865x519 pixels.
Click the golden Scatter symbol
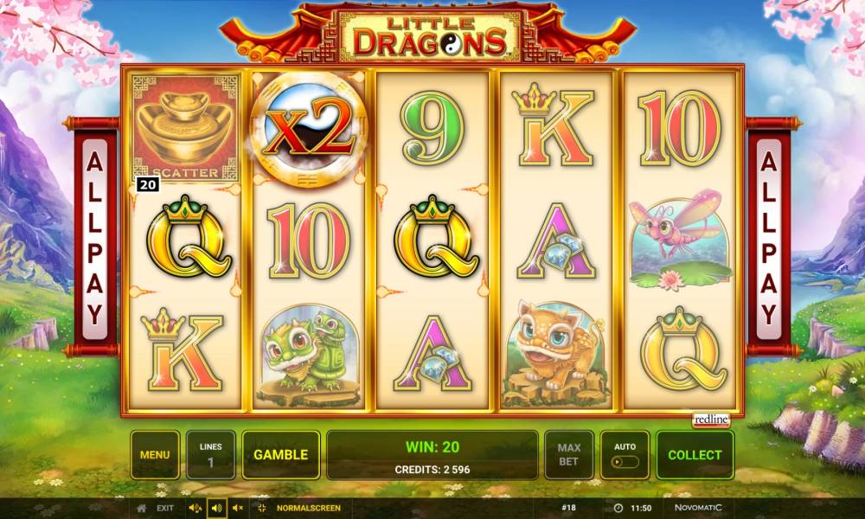(x=185, y=128)
